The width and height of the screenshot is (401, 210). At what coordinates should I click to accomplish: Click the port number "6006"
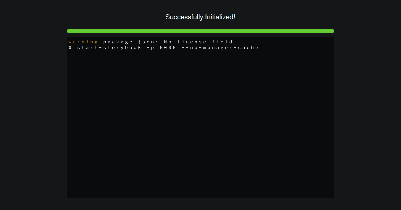coord(168,47)
